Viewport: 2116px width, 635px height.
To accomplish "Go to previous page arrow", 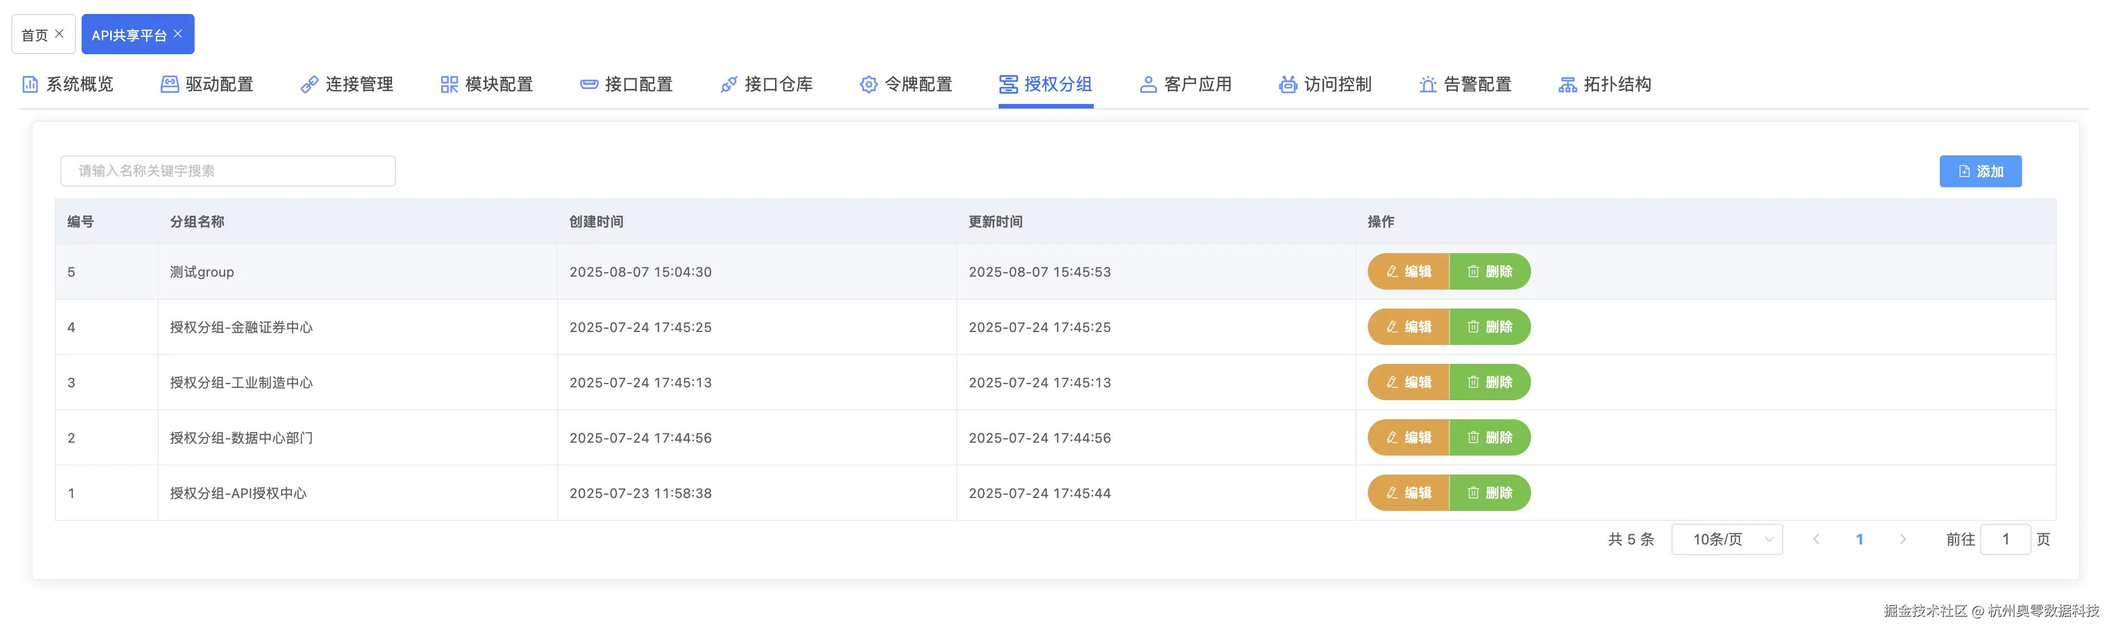I will (x=1816, y=540).
